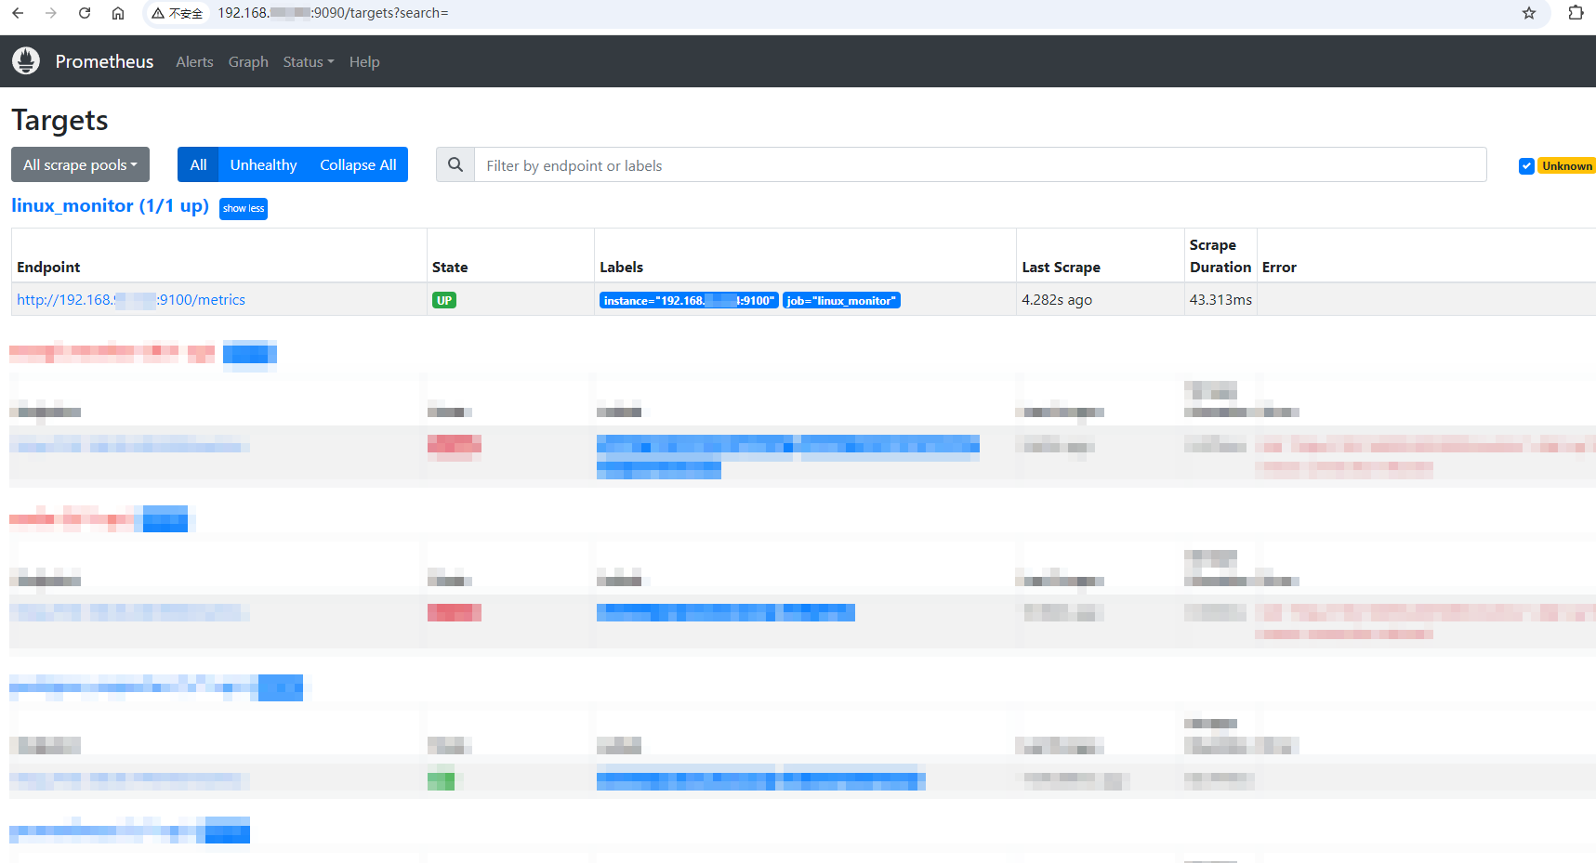Screen dimensions: 1596x863
Task: Reload the page with the refresh icon
Action: tap(85, 13)
